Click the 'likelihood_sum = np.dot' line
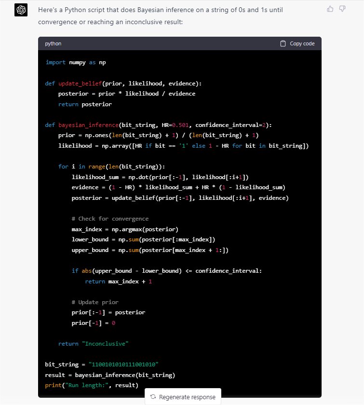364x405 pixels. coord(160,177)
